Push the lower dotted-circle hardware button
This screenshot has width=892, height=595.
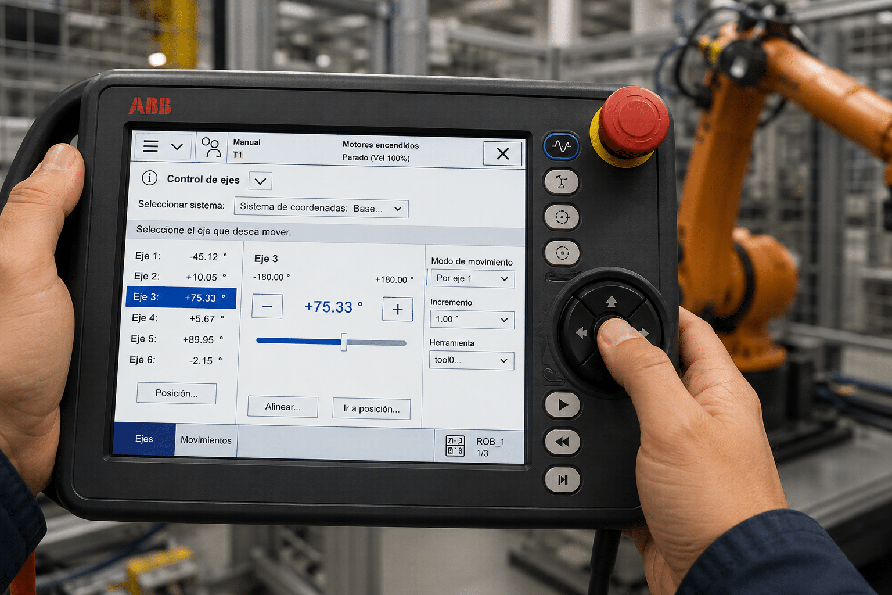pyautogui.click(x=562, y=253)
